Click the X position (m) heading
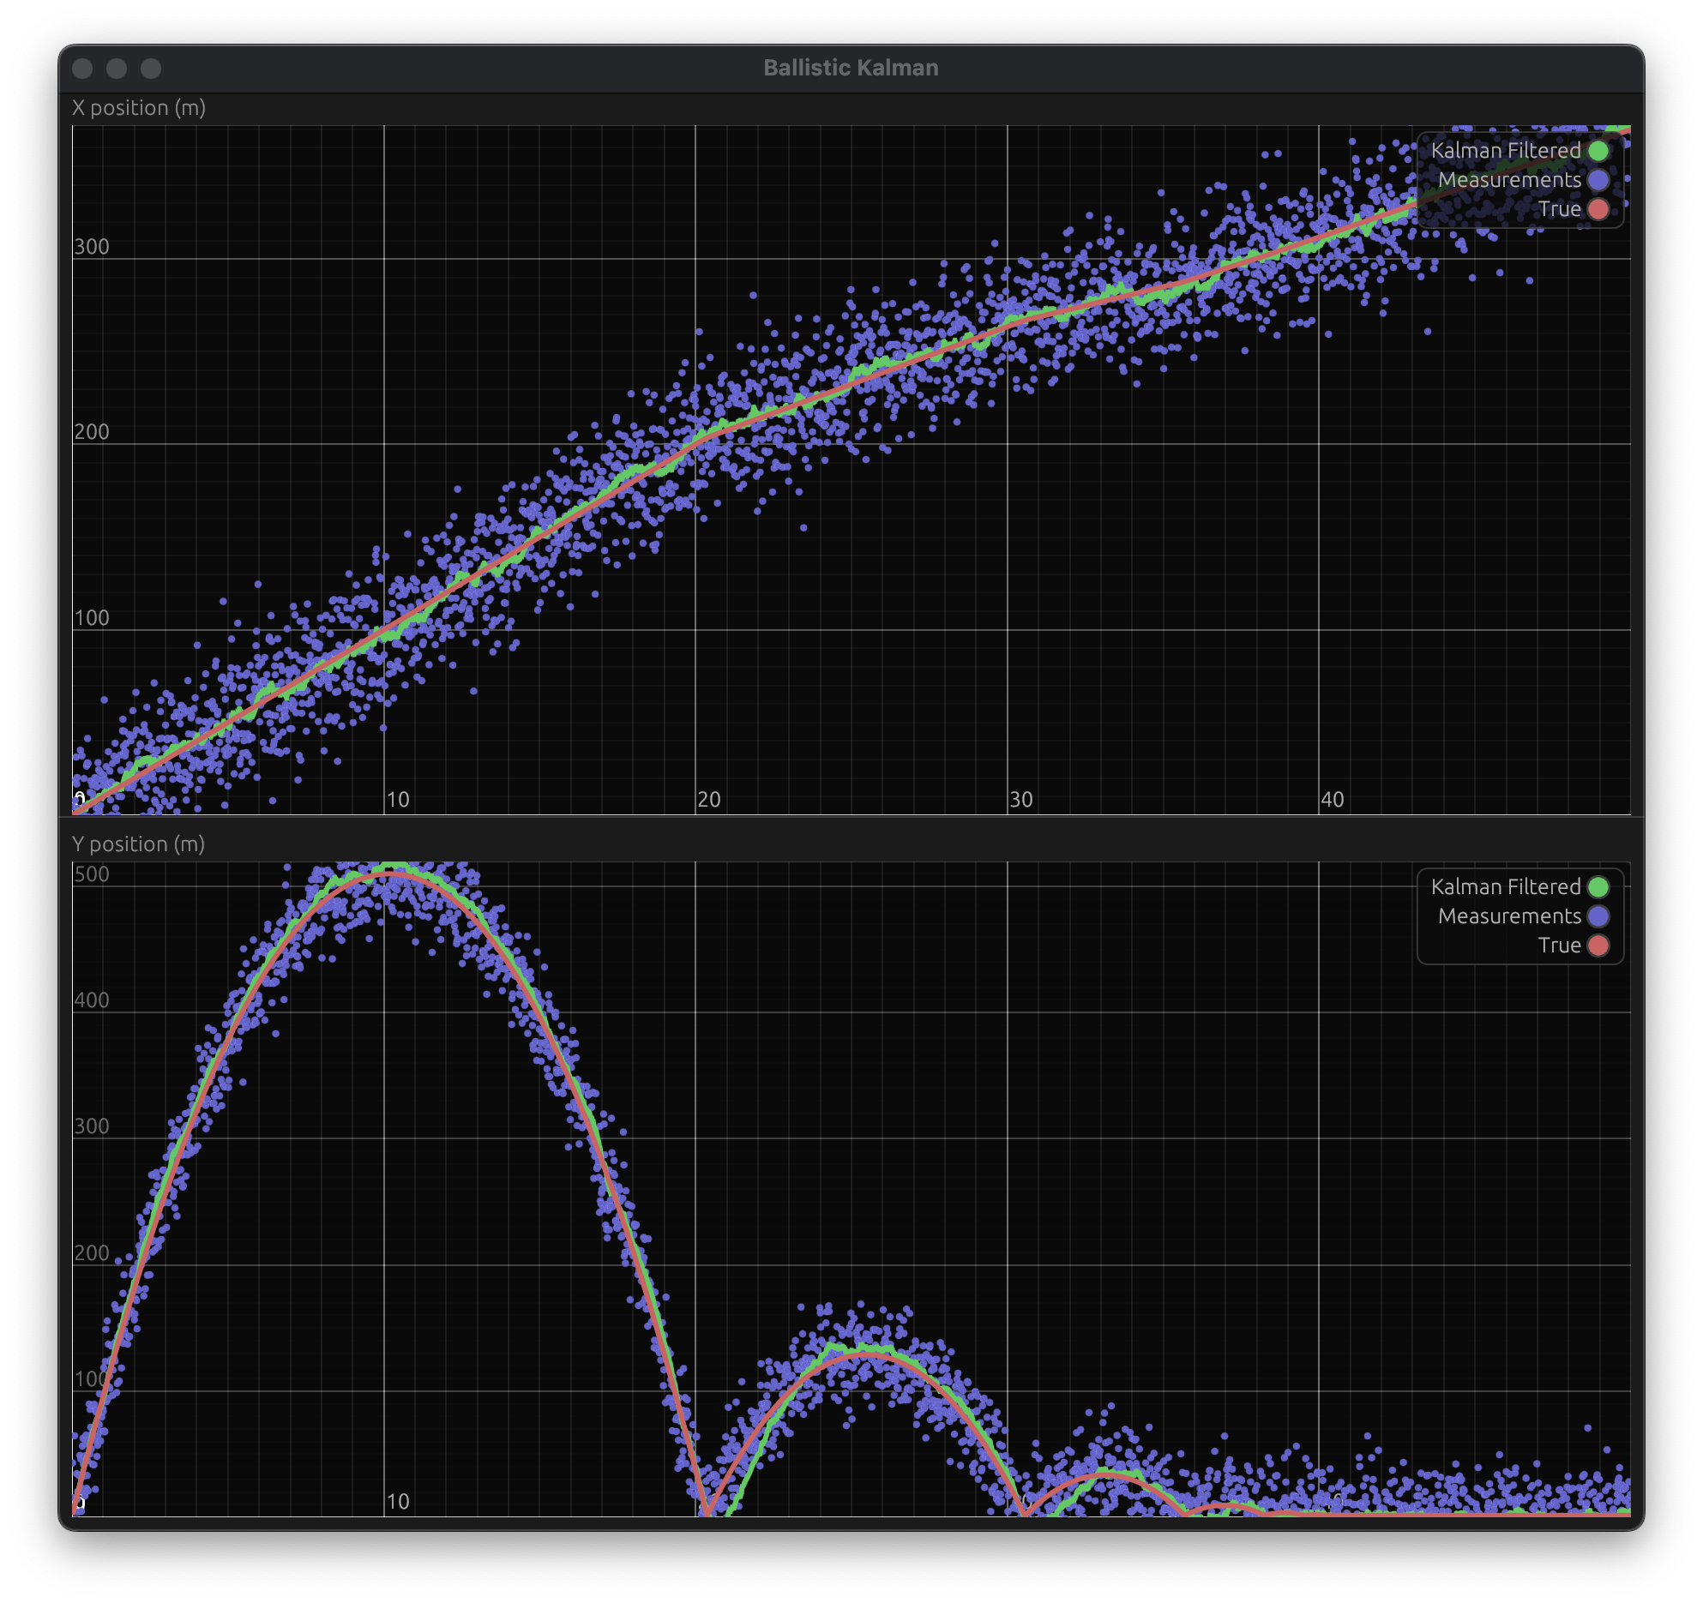 139,108
